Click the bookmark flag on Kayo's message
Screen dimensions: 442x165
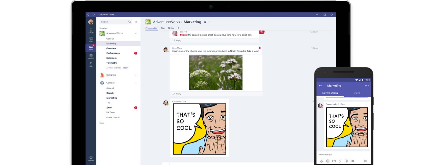click(260, 48)
